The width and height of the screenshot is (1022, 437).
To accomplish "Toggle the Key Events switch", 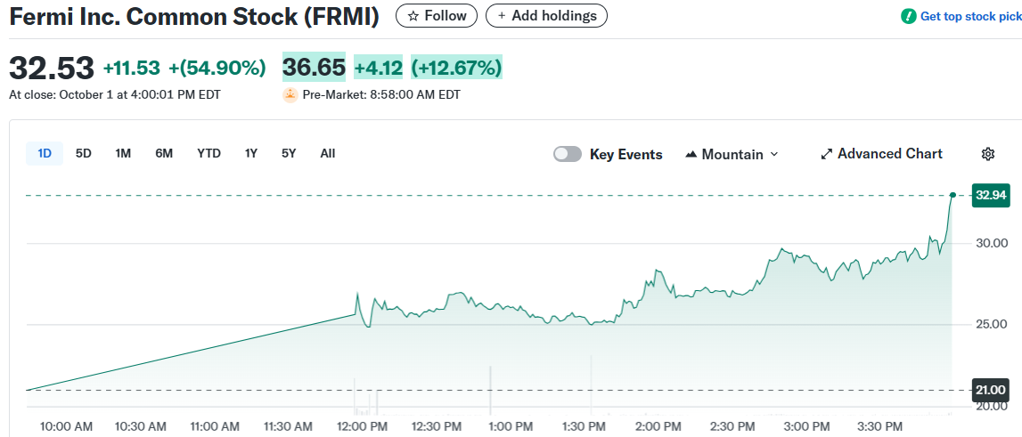I will coord(568,154).
